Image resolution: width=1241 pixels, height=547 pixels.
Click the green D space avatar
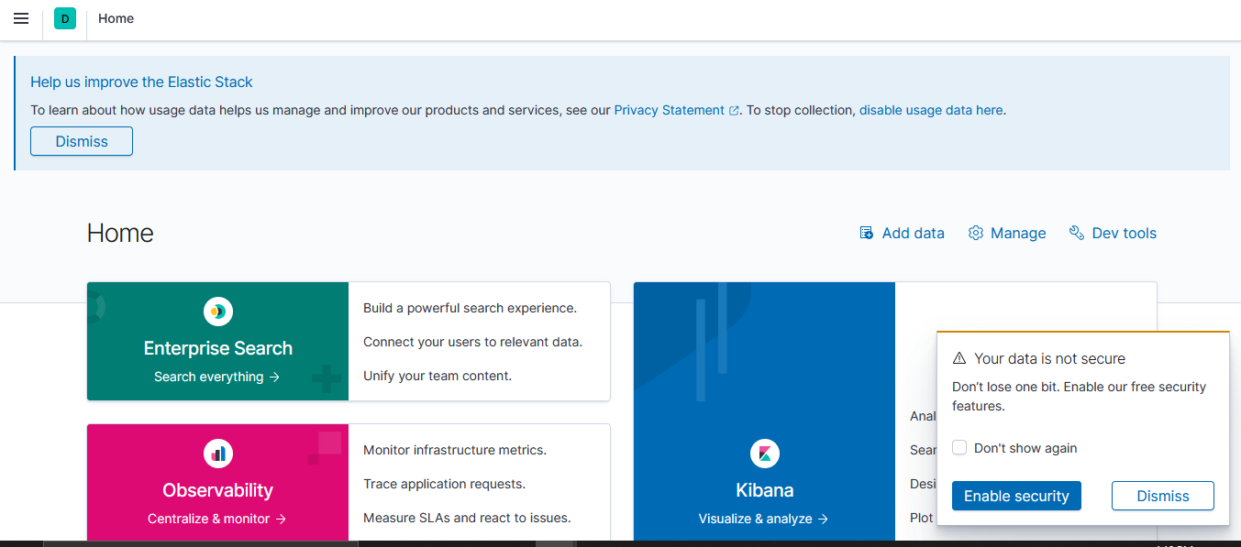65,18
